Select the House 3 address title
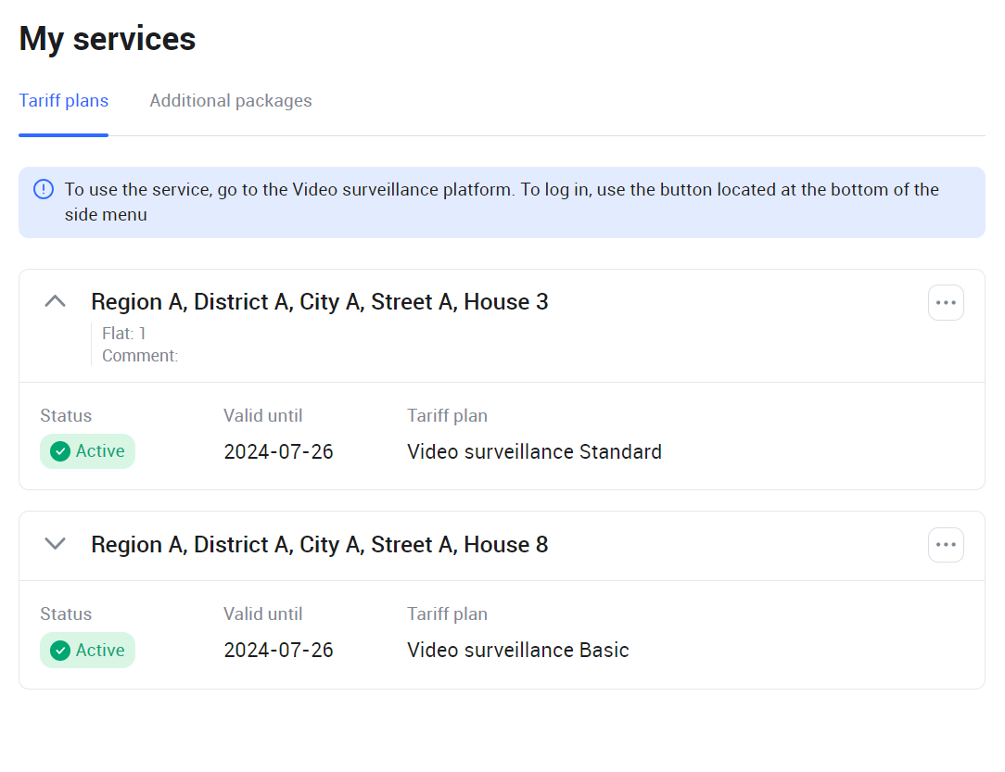 (319, 302)
